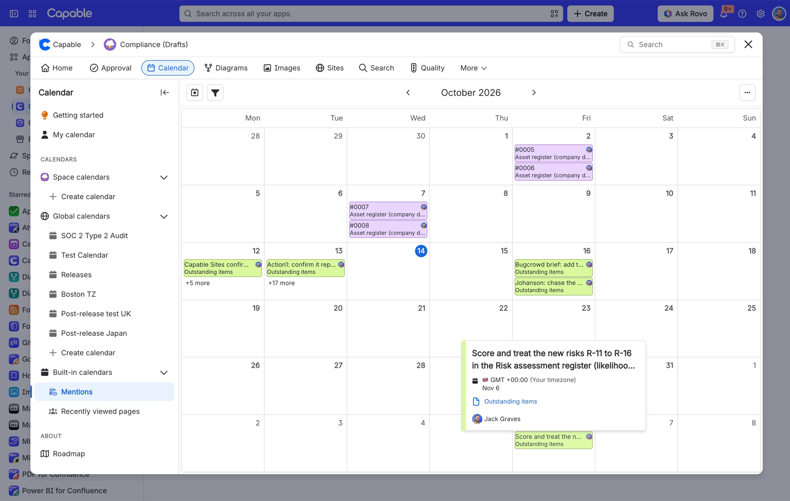The width and height of the screenshot is (790, 501).
Task: Open Post-release test UK calendar
Action: 104,313
